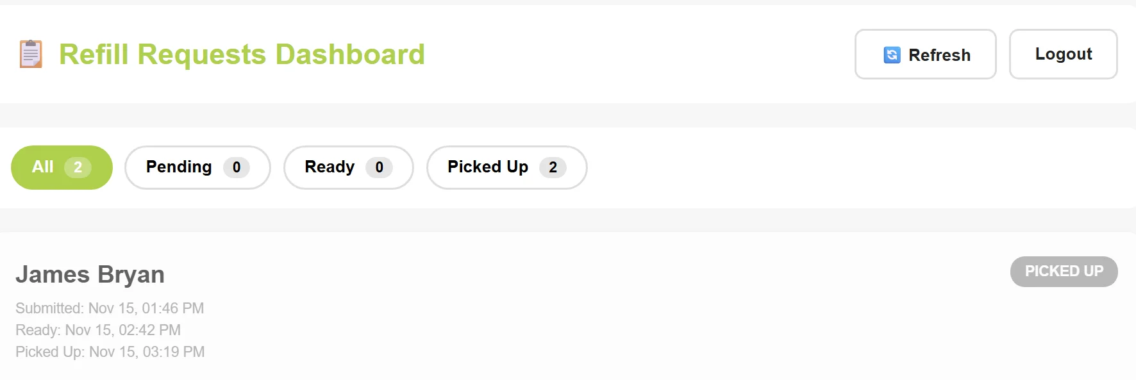This screenshot has height=380, width=1136.
Task: Activate the Picked Up filter
Action: click(506, 167)
